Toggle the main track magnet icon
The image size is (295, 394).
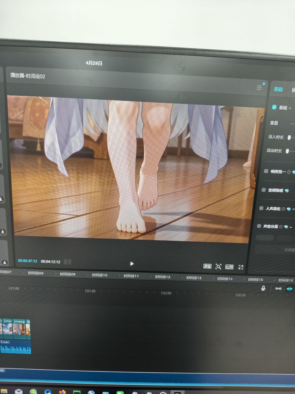(x=278, y=288)
